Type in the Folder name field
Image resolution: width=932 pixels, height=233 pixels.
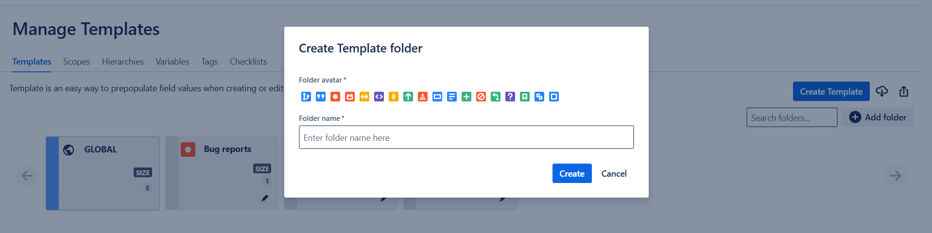click(466, 137)
